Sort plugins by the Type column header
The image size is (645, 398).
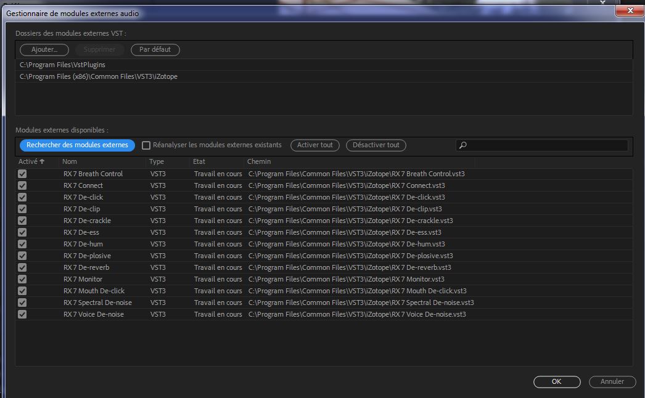coord(157,161)
